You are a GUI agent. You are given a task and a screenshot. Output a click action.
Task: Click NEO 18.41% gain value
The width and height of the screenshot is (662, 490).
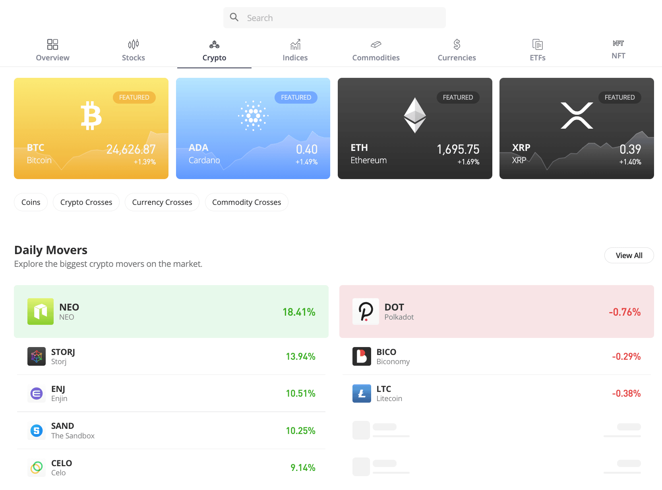click(x=299, y=312)
